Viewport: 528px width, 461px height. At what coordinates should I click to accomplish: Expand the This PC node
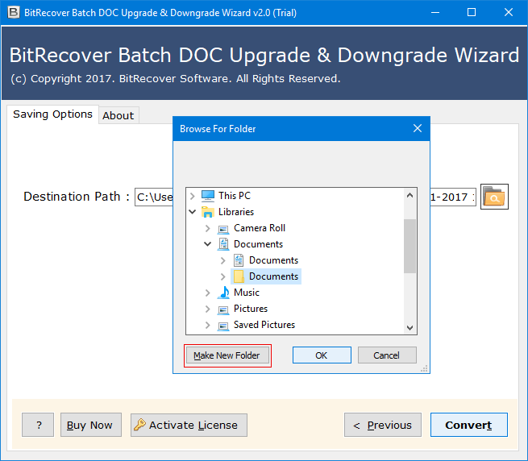click(x=193, y=196)
